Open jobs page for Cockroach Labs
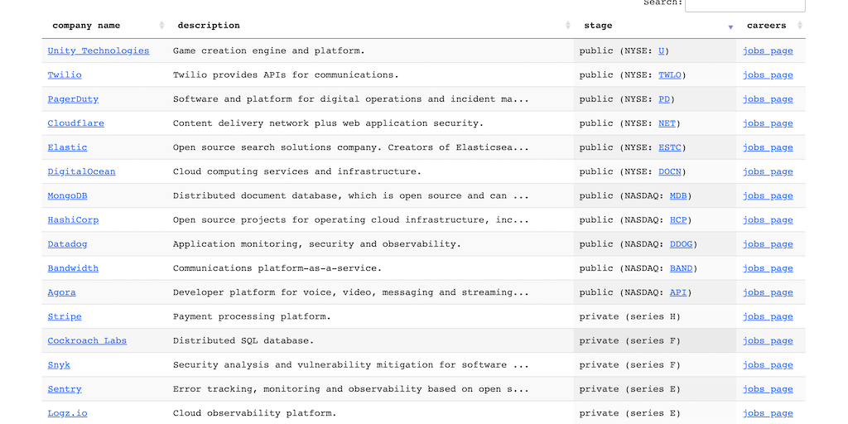This screenshot has width=848, height=424. [x=768, y=340]
